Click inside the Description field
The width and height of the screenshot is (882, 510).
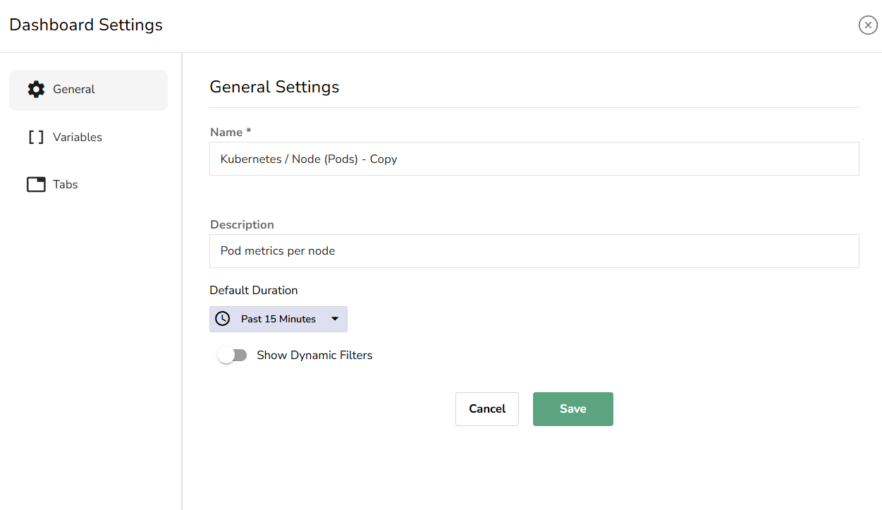click(x=534, y=250)
